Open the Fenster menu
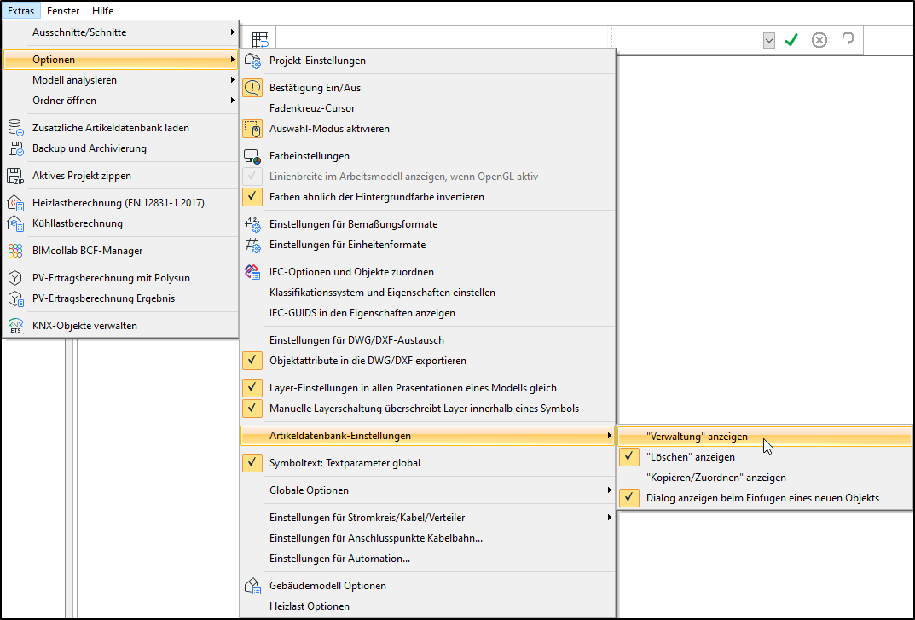 (63, 10)
